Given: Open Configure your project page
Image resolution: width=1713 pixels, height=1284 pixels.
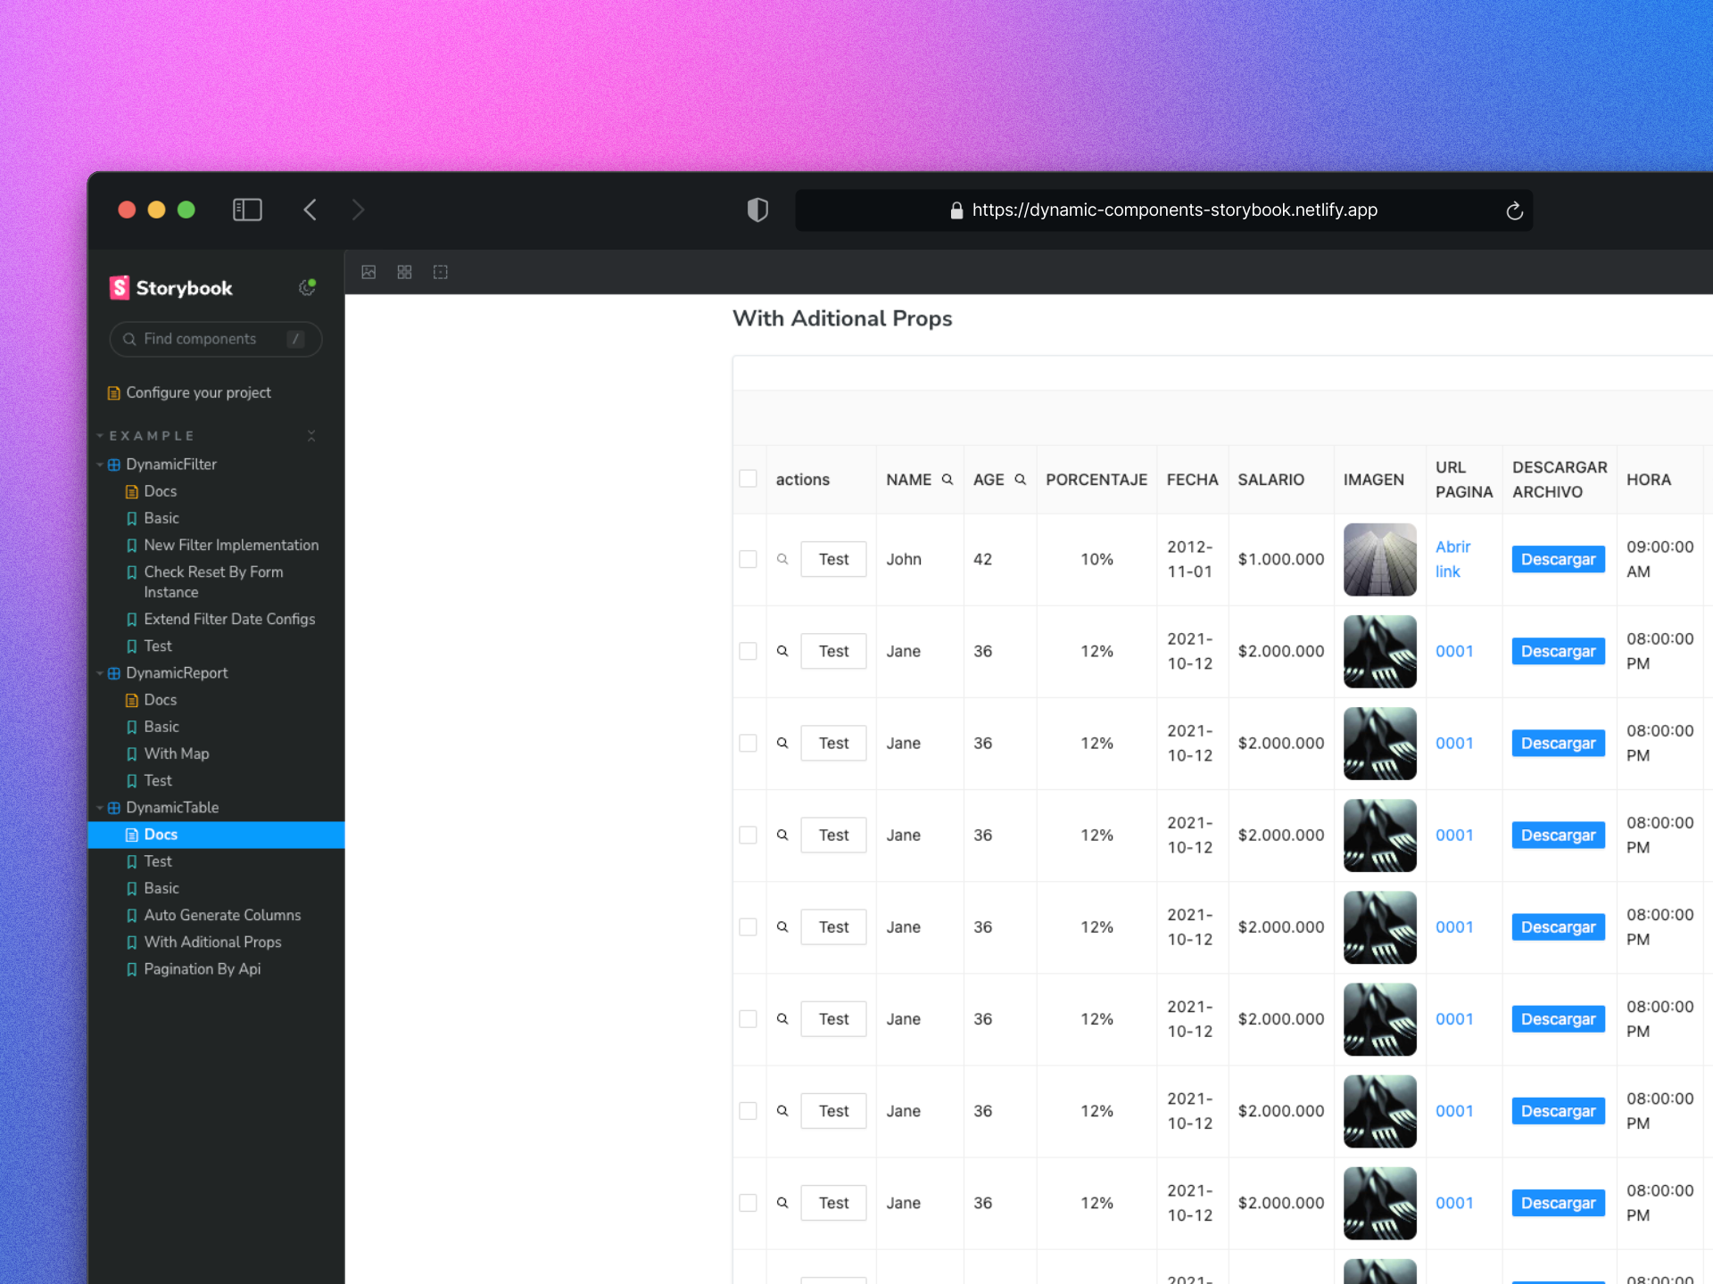Looking at the screenshot, I should coord(198,392).
